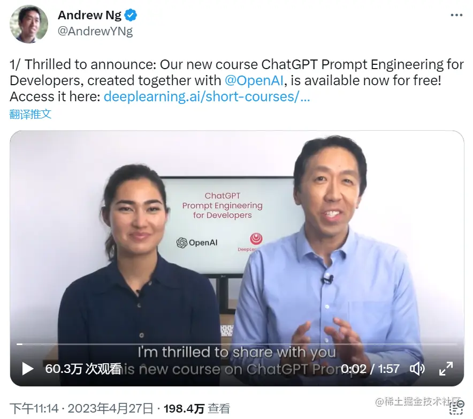
Task: Open the three-dot more options menu
Action: pos(457,15)
